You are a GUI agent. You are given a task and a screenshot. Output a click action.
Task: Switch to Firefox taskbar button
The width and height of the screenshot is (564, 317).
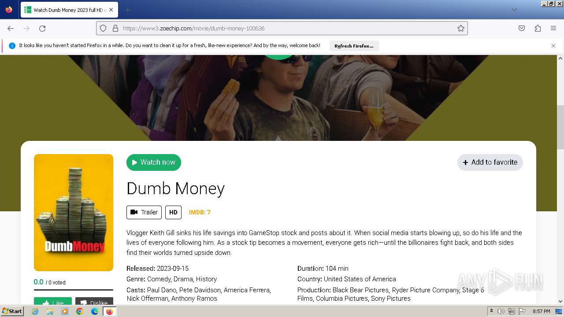point(109,311)
